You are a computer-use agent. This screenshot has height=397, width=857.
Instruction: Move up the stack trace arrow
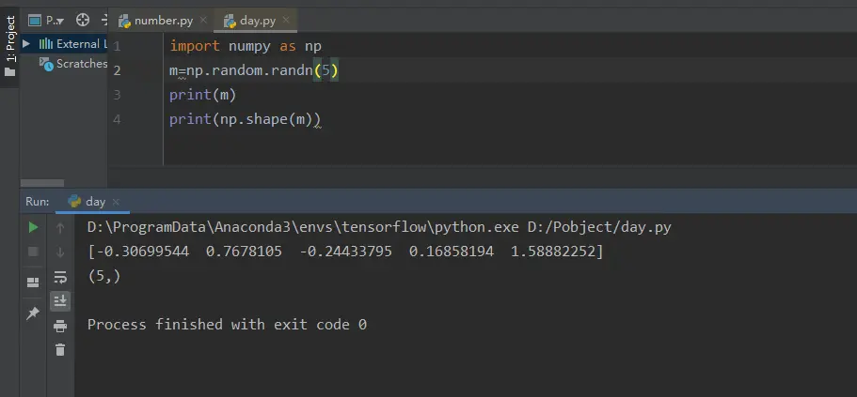(x=60, y=228)
